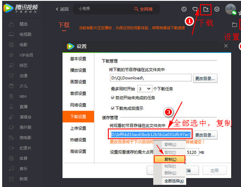
Task: Switch to 高级设置 settings tab
Action: (x=78, y=152)
